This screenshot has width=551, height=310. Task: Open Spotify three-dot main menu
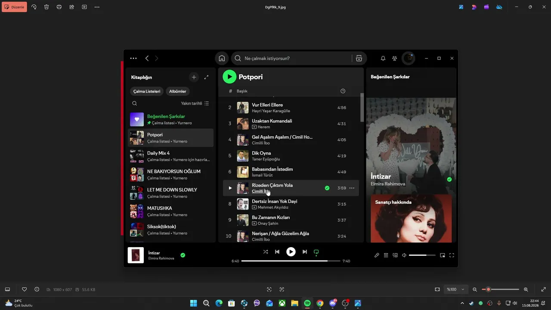click(133, 58)
